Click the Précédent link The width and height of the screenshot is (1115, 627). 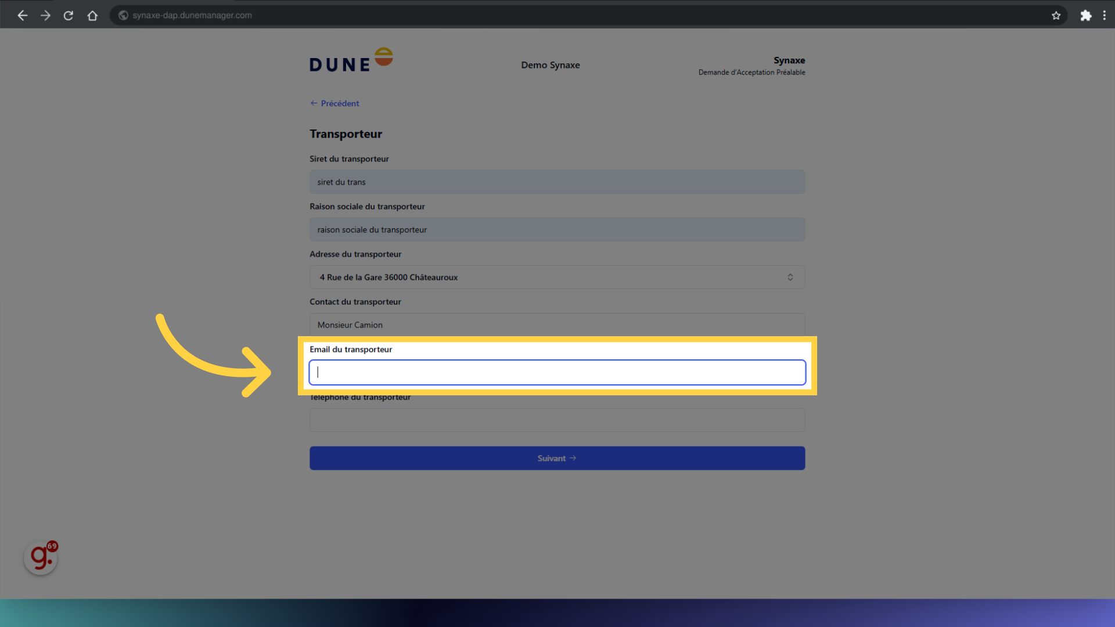(x=334, y=103)
